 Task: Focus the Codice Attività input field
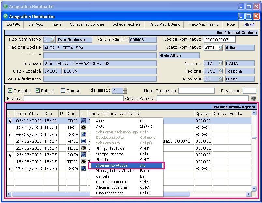tap(203, 98)
